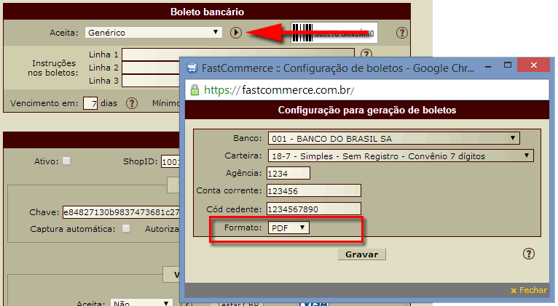
Task: Click the Cód cedente input field
Action: click(314, 209)
